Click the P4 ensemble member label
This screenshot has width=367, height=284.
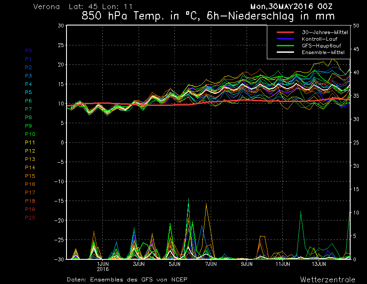28,84
